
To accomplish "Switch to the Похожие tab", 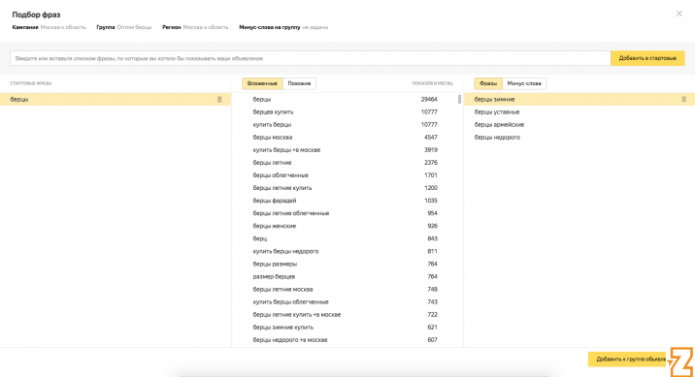I will tap(299, 83).
